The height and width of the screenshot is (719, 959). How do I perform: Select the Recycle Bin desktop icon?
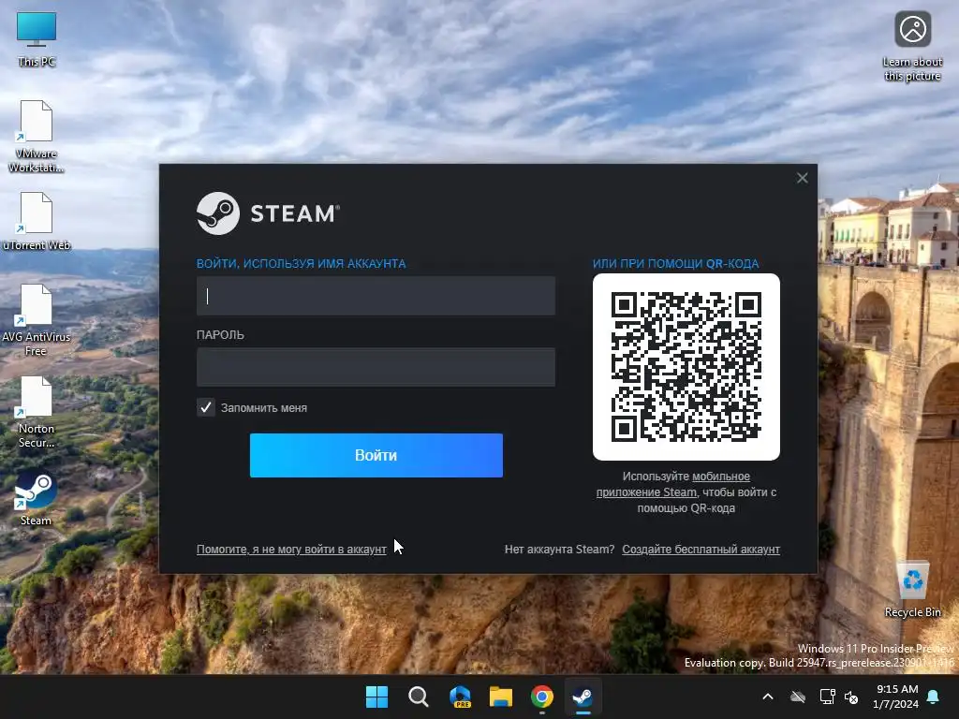click(912, 588)
